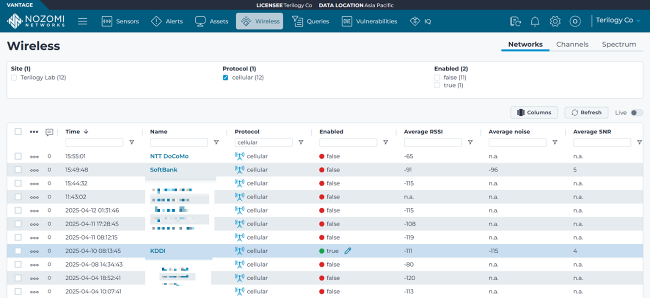Click the Time filter input field
This screenshot has width=650, height=298.
[94, 142]
